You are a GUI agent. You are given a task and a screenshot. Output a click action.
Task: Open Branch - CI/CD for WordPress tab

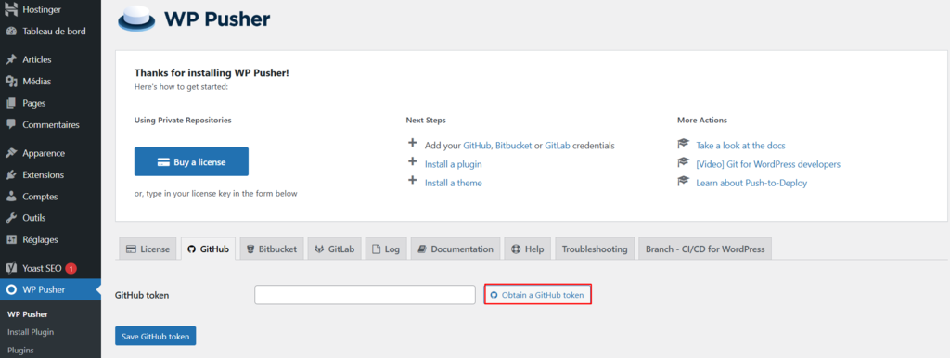pyautogui.click(x=705, y=249)
